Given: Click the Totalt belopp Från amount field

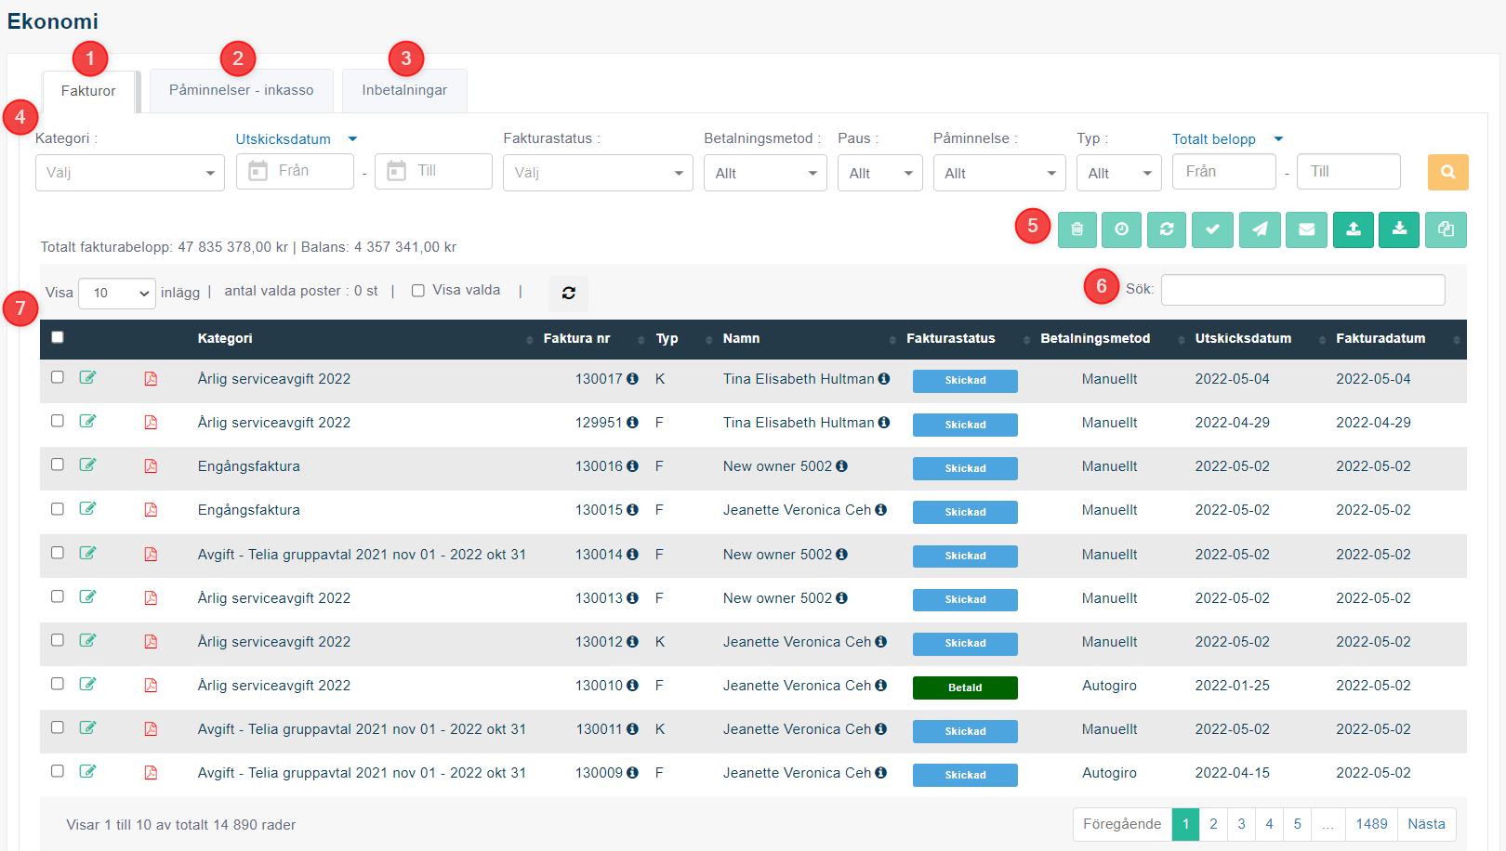Looking at the screenshot, I should (x=1224, y=172).
